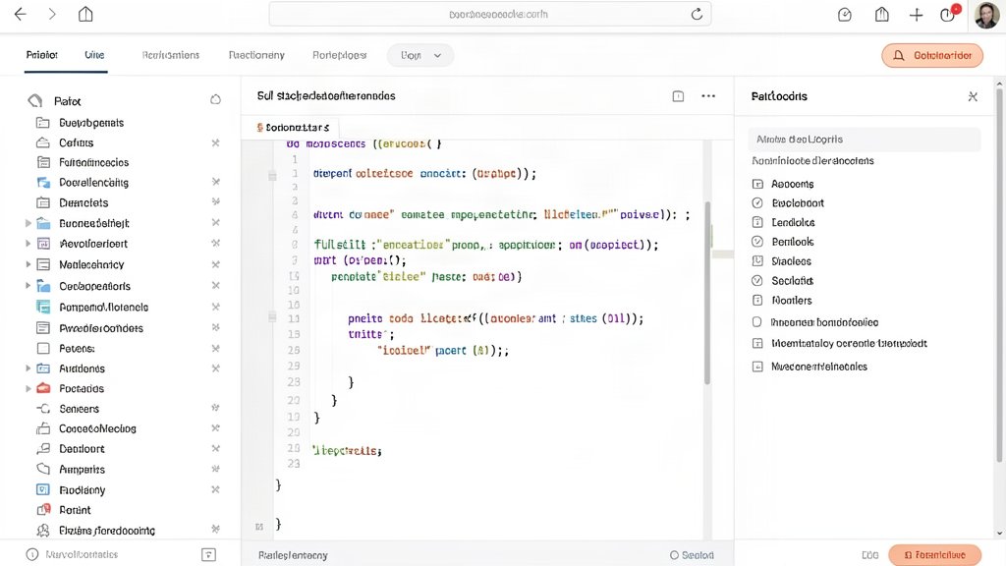The width and height of the screenshot is (1006, 566).
Task: Switch to the Paioict tab
Action: pyautogui.click(x=41, y=55)
